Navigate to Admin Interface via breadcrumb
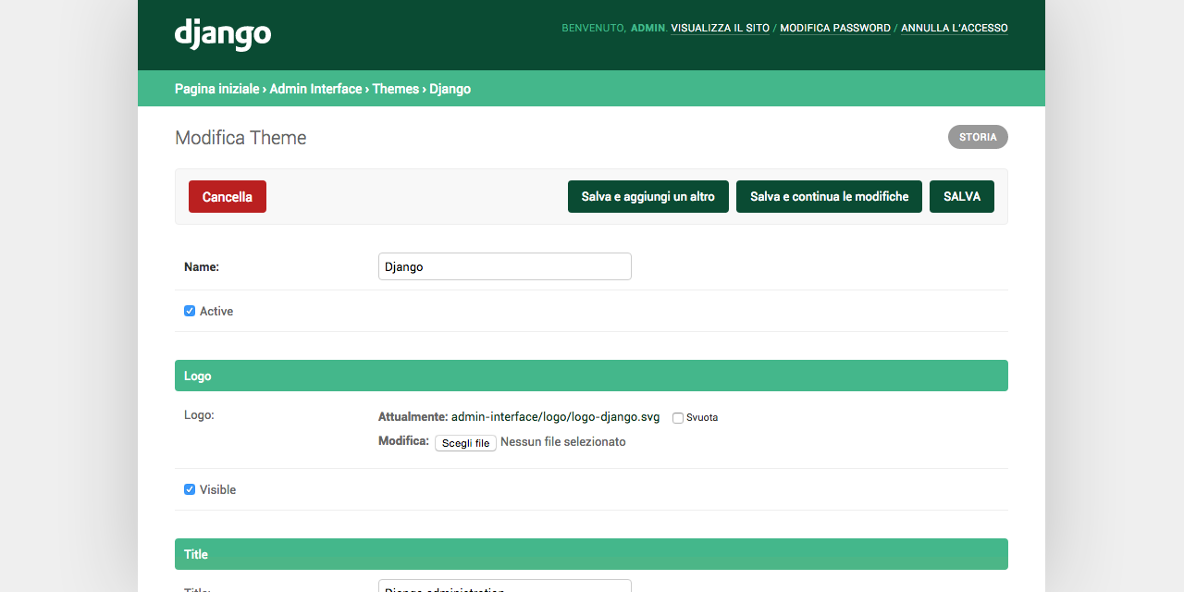 tap(314, 89)
